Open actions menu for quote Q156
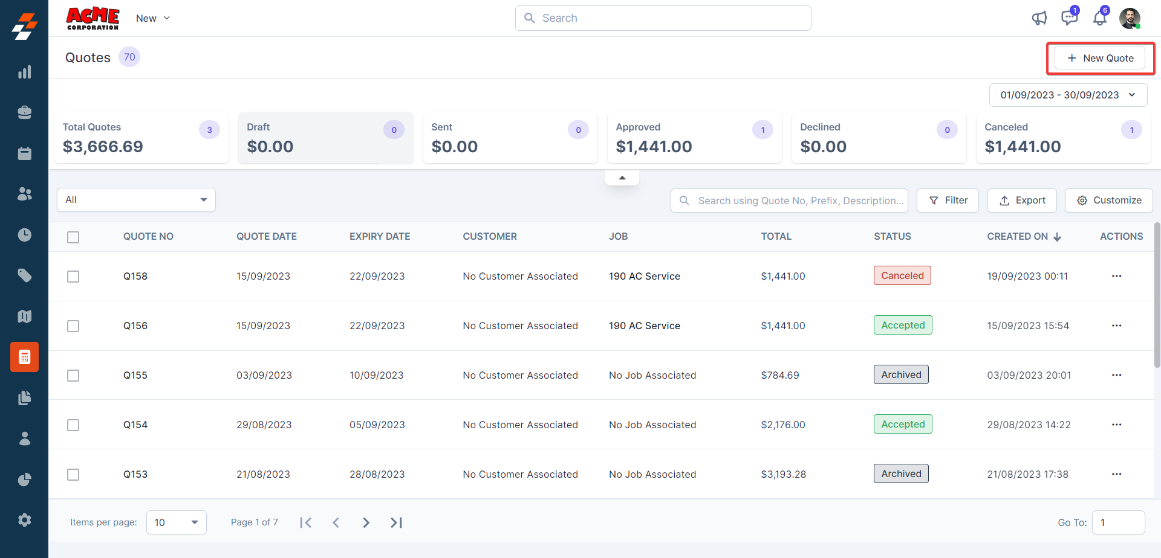The width and height of the screenshot is (1161, 558). pos(1116,325)
